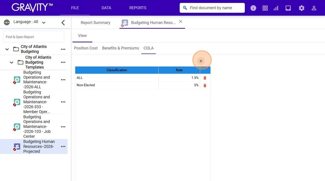The height and width of the screenshot is (181, 325).
Task: Select the View tab
Action: (82, 36)
